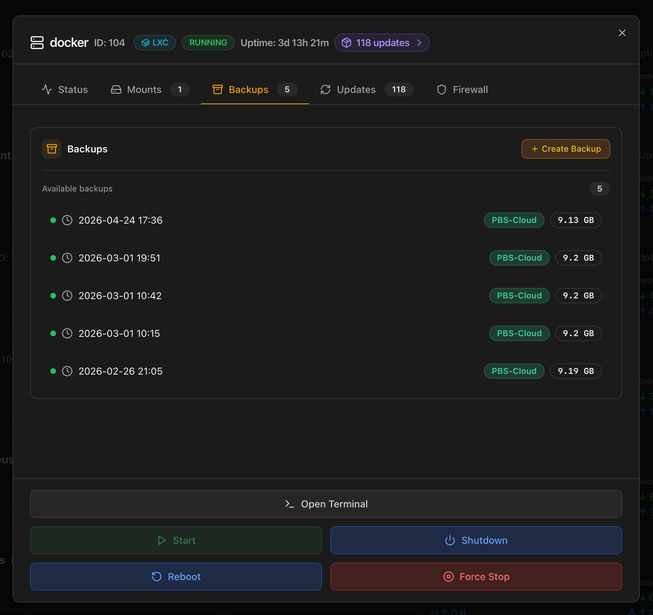653x615 pixels.
Task: Select backup dated 2026-02-26 21:05
Action: pos(326,371)
